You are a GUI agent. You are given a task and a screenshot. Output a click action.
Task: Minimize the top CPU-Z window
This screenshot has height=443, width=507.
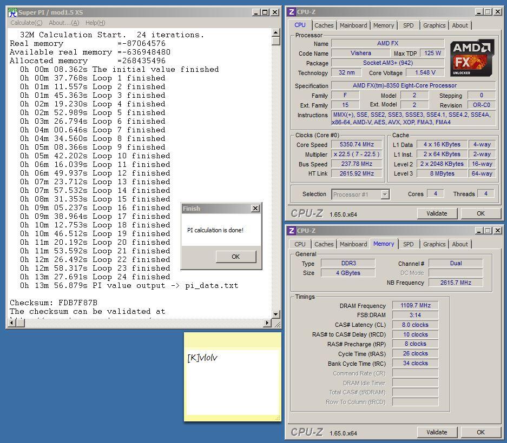pos(479,12)
